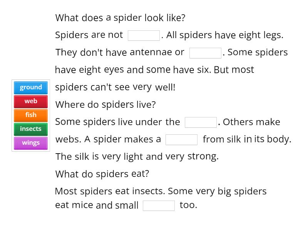The width and height of the screenshot is (308, 231).
Task: Click the heading 'What does a spider look like?'
Action: (121, 17)
